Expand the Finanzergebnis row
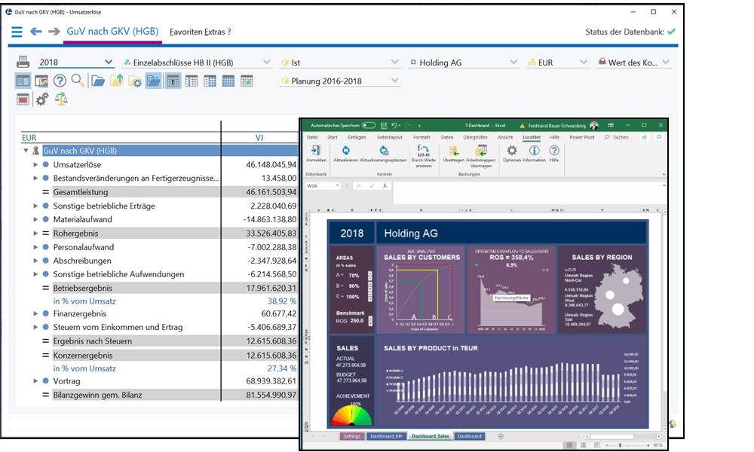 point(35,313)
